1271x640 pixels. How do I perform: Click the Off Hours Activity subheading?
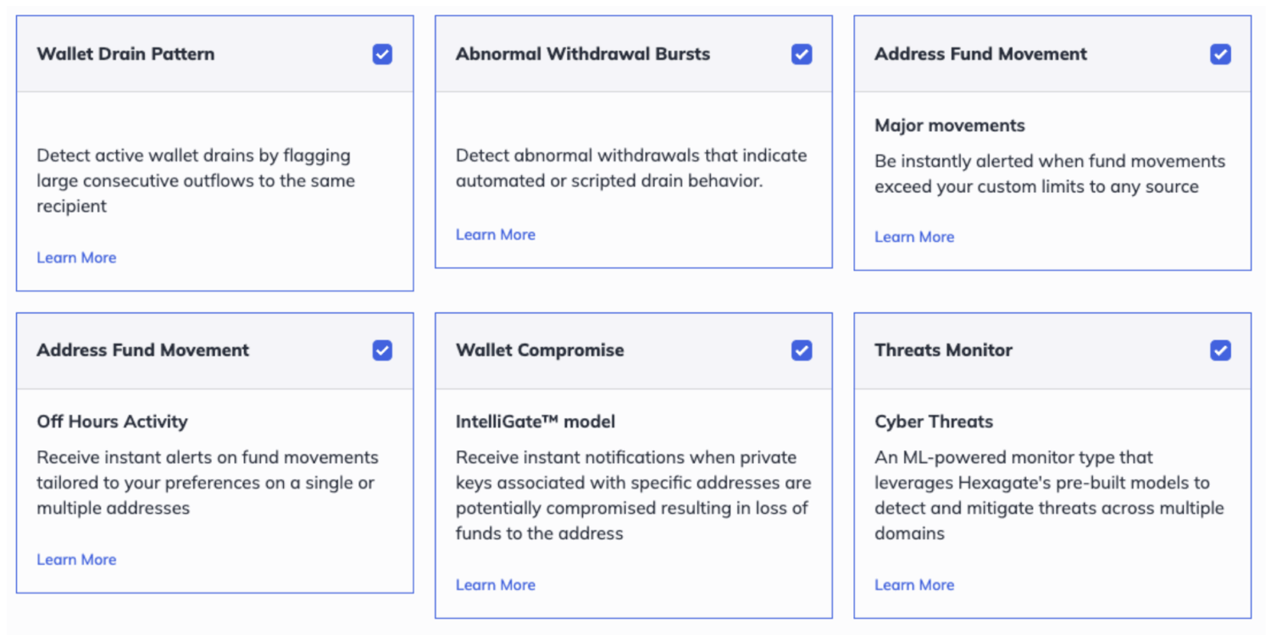(112, 422)
